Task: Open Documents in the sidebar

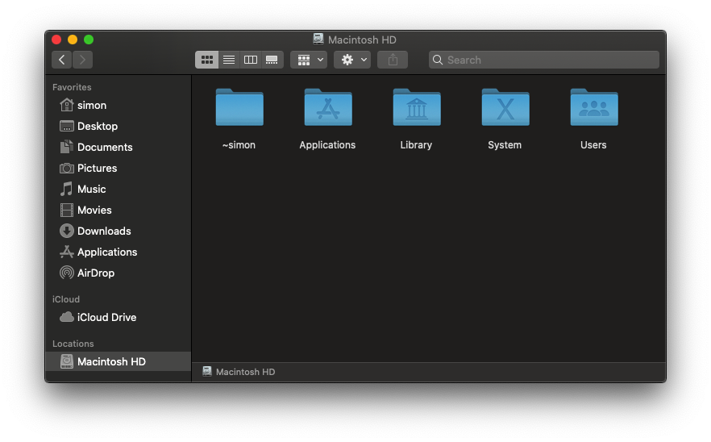Action: [x=118, y=147]
